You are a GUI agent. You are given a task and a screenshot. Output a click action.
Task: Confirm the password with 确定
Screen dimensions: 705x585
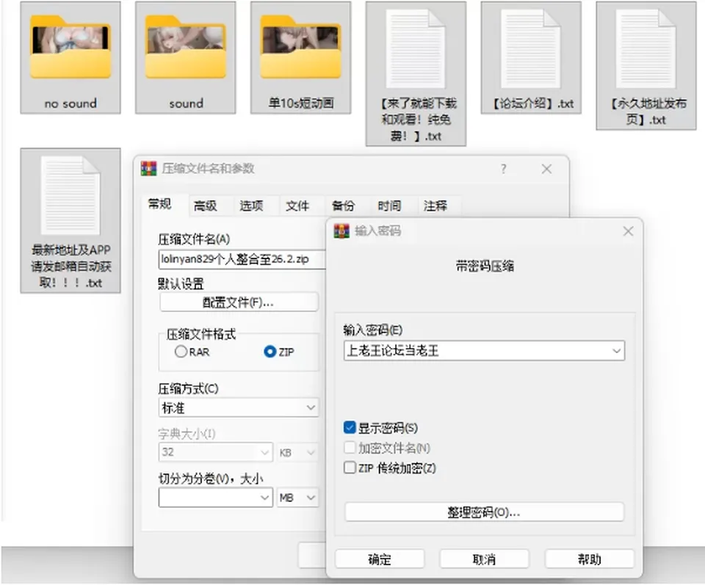point(380,559)
